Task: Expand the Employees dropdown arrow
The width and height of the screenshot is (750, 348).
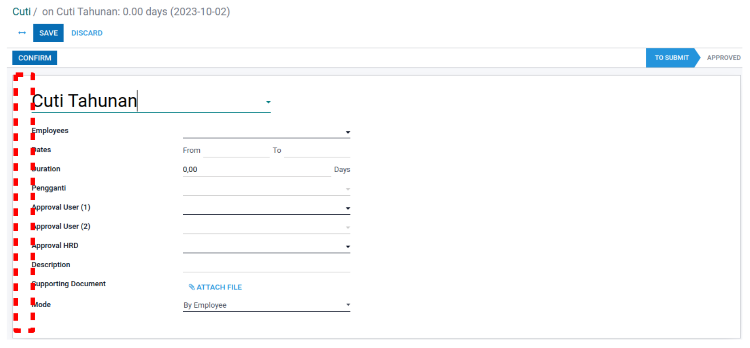Action: coord(348,132)
